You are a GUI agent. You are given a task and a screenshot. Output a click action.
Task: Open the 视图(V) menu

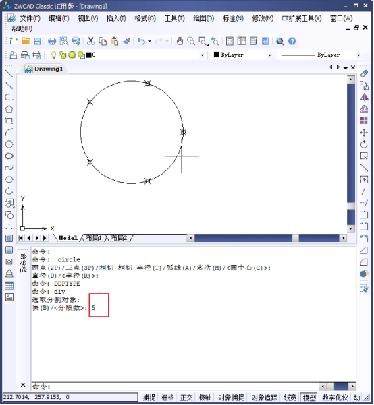point(88,18)
